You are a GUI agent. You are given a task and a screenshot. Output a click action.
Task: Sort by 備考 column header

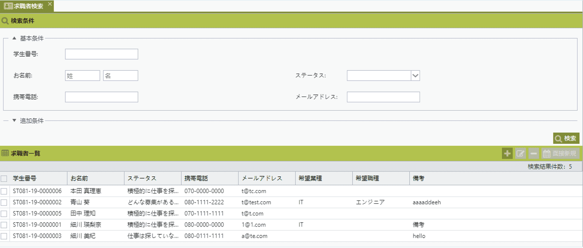pyautogui.click(x=496, y=178)
